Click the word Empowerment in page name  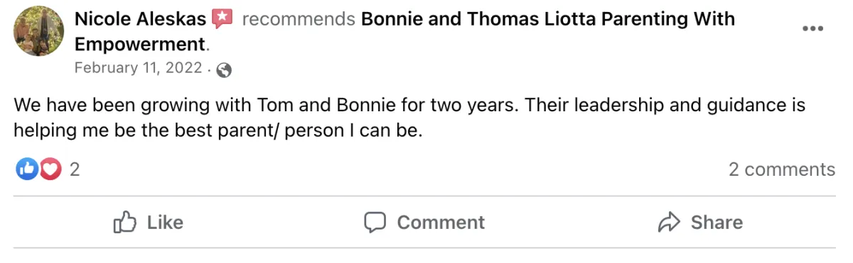(139, 45)
